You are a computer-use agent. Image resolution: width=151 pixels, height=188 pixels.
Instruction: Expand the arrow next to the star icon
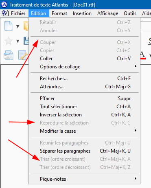click(x=18, y=41)
